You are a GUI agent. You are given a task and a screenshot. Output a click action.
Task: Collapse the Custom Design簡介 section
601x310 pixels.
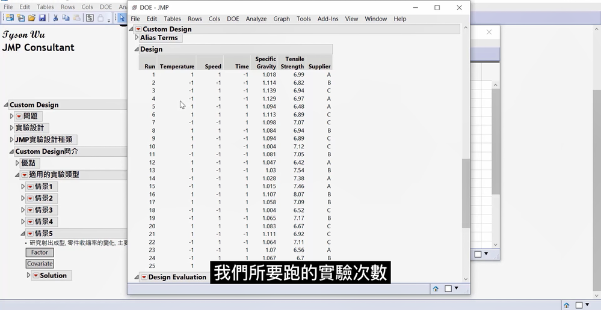12,151
